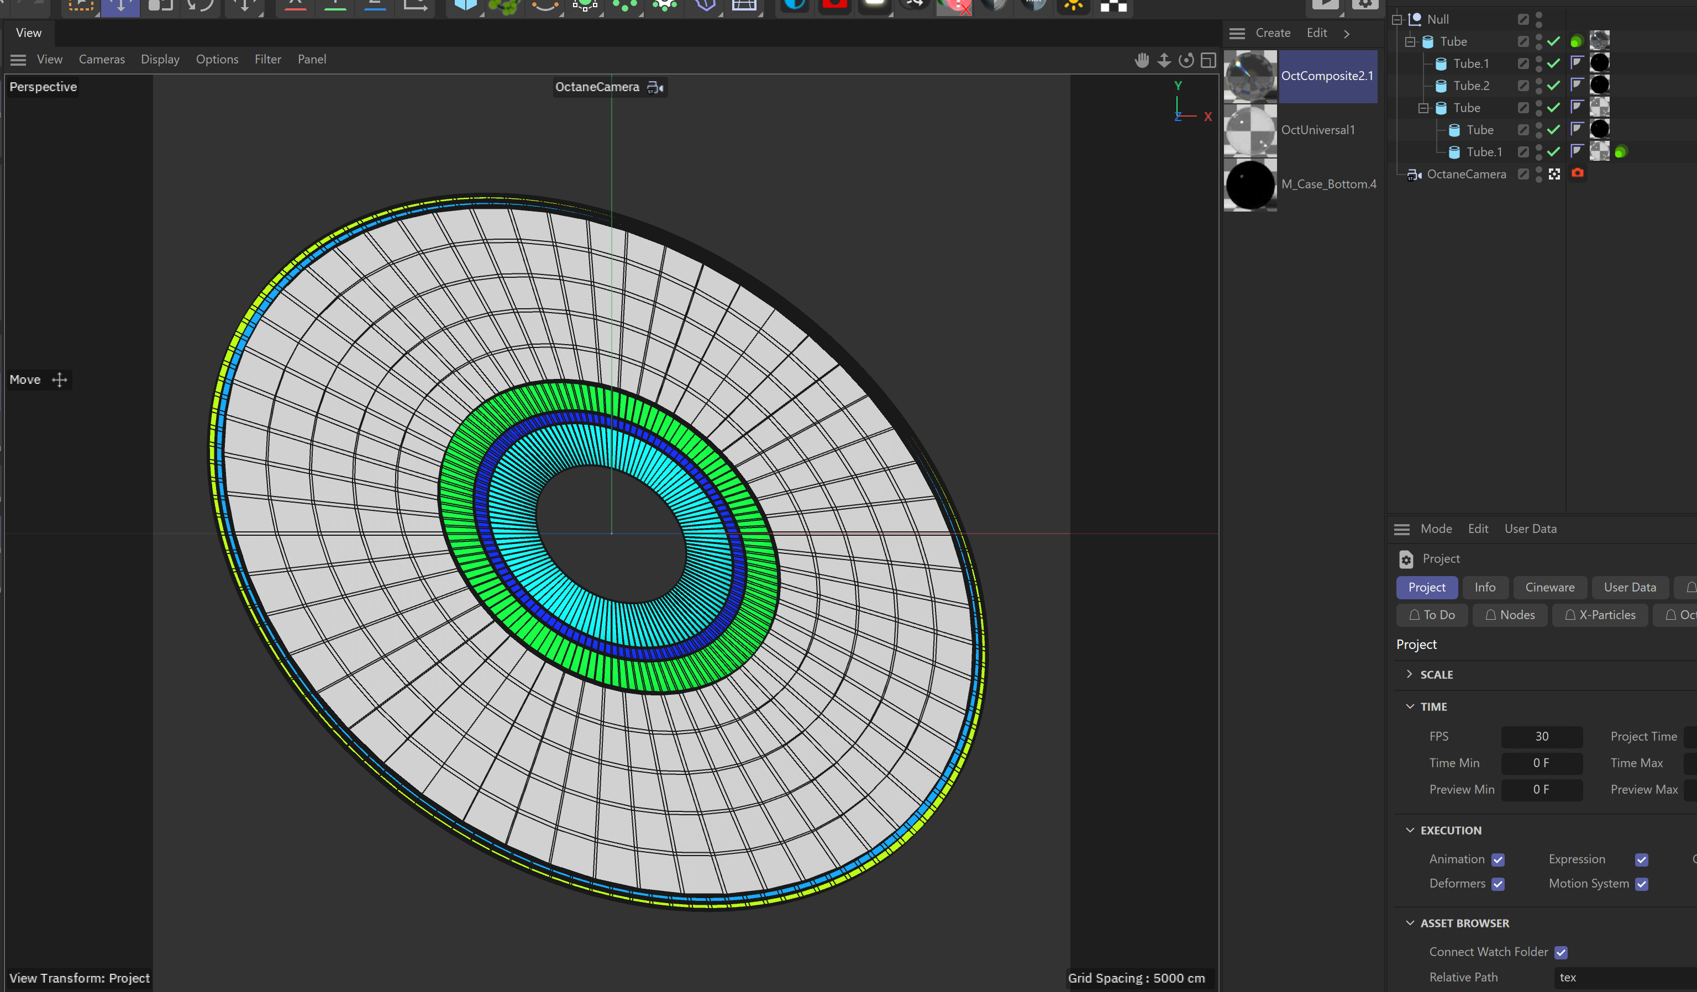Toggle visibility dots on OctaneCamera row
This screenshot has height=992, width=1697.
(x=1538, y=175)
